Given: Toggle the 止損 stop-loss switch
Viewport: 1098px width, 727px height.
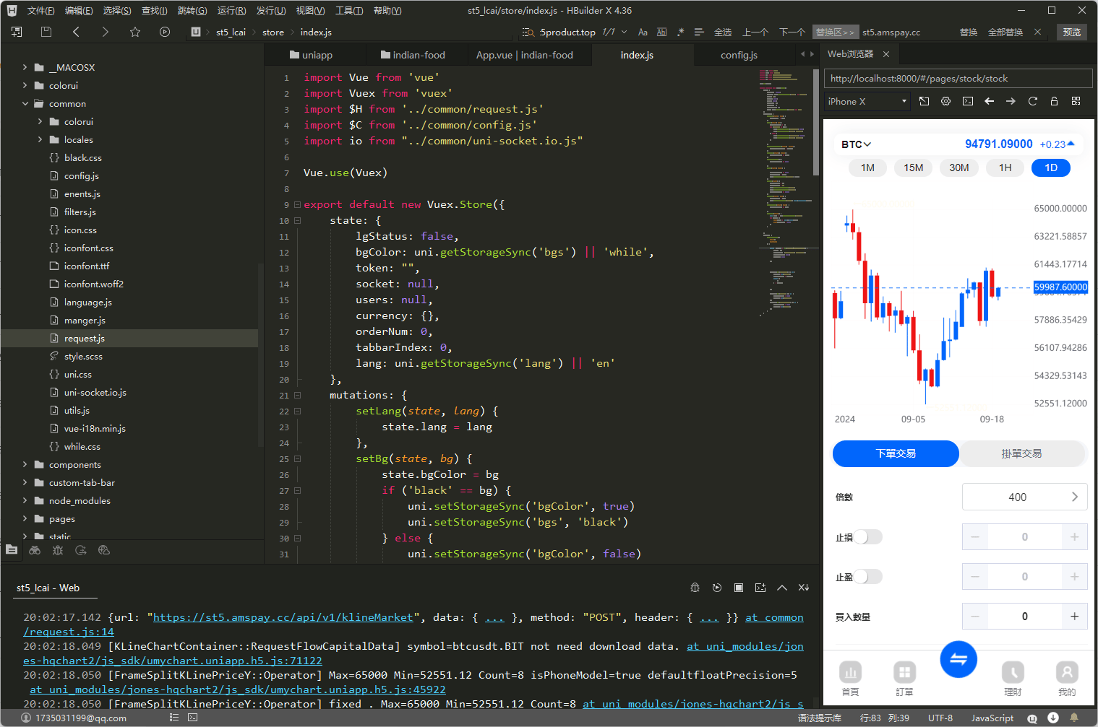Looking at the screenshot, I should pos(869,536).
